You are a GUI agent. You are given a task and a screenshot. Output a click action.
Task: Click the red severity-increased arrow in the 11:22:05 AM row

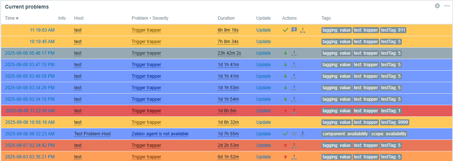click(x=286, y=111)
